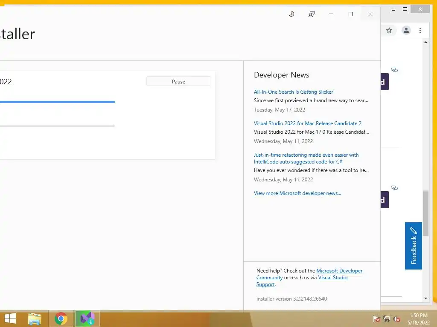Click the blue download progress bar

[x=57, y=102]
